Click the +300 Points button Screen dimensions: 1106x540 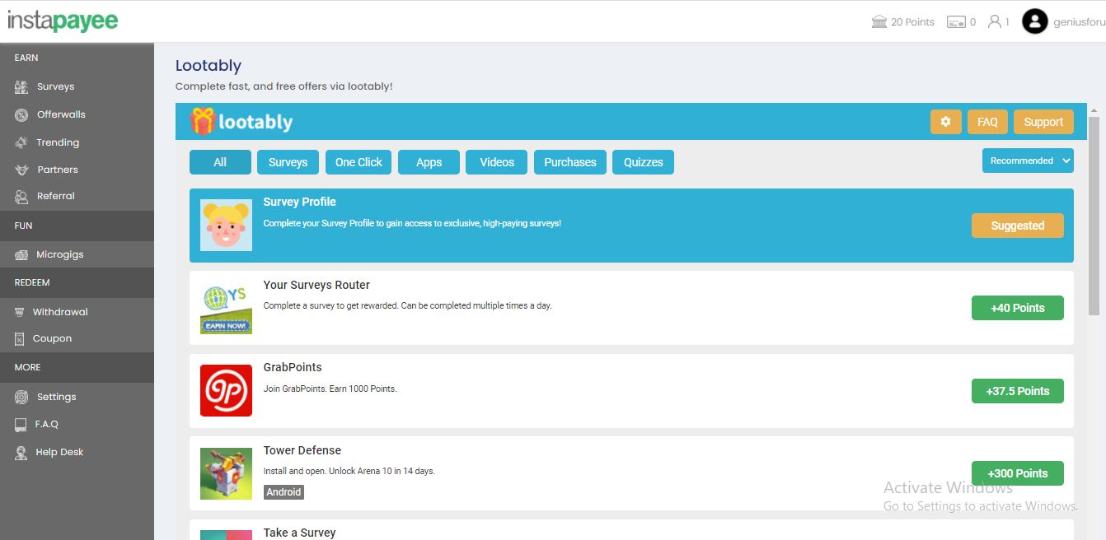(x=1018, y=473)
